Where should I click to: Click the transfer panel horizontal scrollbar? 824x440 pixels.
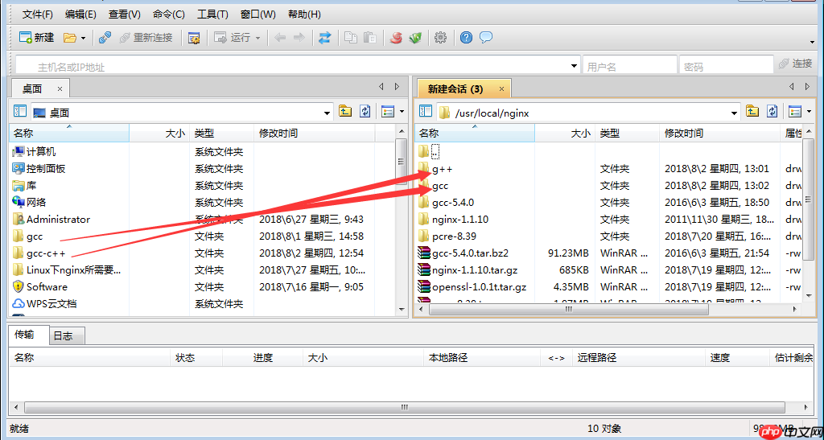coord(405,407)
